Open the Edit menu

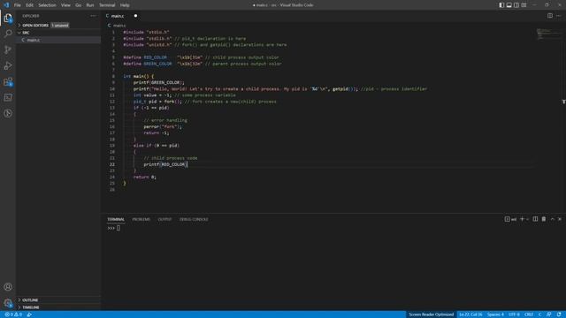click(29, 5)
